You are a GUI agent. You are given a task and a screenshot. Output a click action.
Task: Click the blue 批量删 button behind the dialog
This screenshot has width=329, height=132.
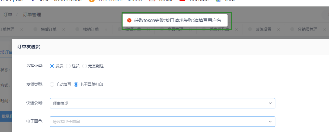tap(6, 116)
